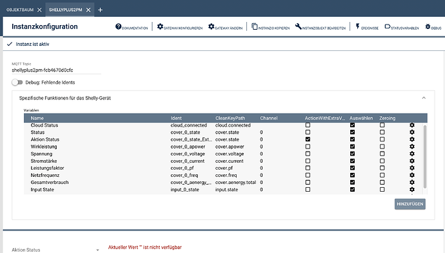This screenshot has height=253, width=445.
Task: Open the Dokumentation help icon
Action: coord(119,26)
